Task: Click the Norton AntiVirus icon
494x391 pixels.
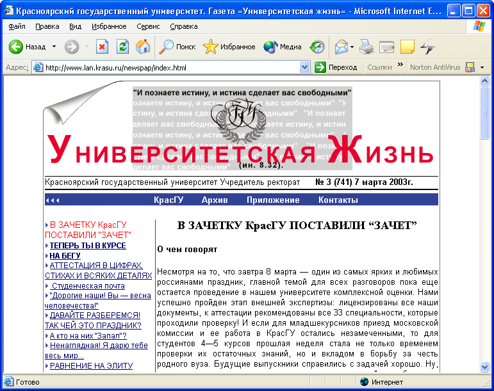Action: pos(470,67)
